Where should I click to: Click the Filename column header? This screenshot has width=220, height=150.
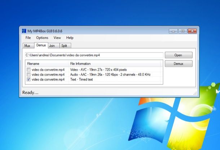[47, 64]
